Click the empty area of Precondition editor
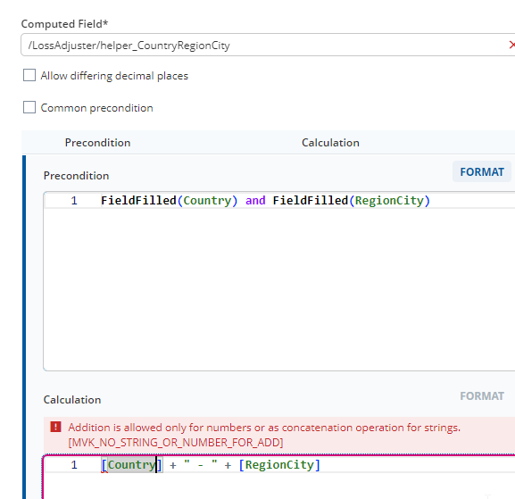This screenshot has width=515, height=499. tap(279, 289)
